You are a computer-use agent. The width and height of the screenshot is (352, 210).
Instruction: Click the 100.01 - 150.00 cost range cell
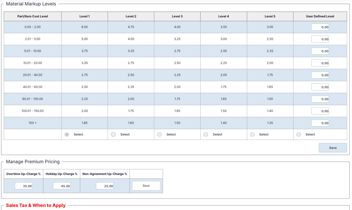pyautogui.click(x=33, y=111)
